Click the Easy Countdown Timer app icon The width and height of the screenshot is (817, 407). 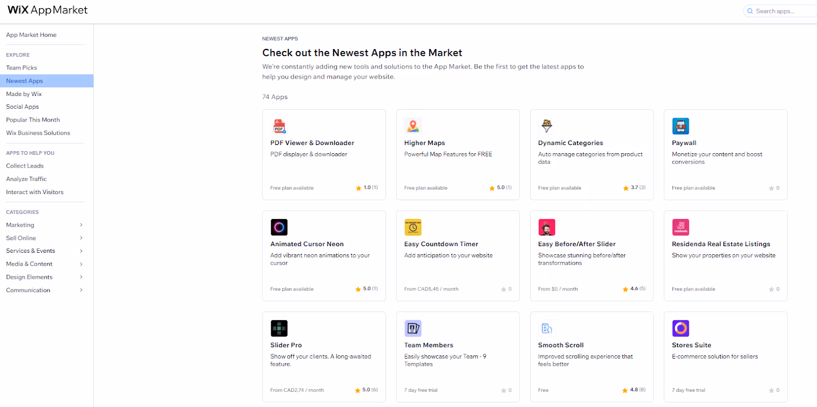point(413,227)
